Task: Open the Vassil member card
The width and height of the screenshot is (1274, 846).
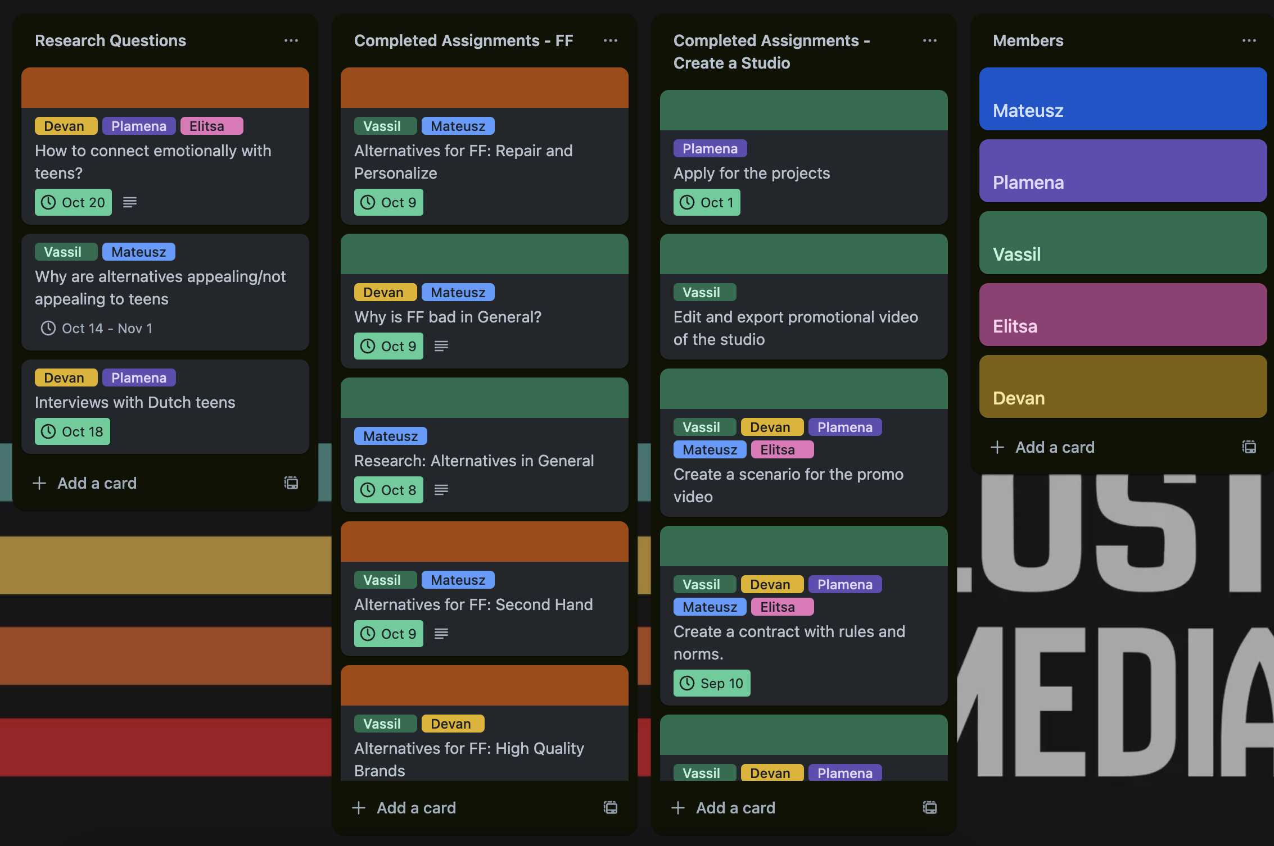Action: tap(1123, 243)
